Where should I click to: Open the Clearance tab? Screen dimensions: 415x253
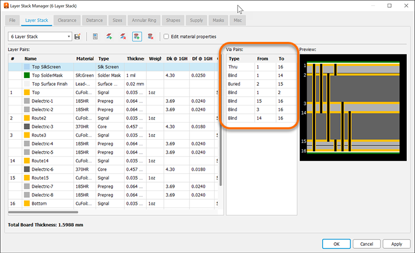pos(67,20)
